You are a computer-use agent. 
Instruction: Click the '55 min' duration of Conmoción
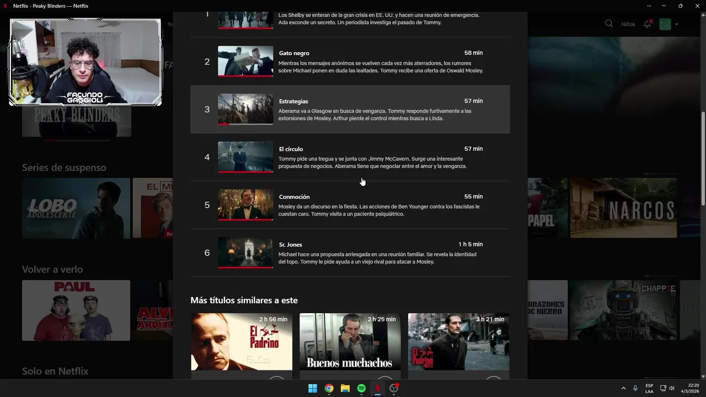coord(473,196)
